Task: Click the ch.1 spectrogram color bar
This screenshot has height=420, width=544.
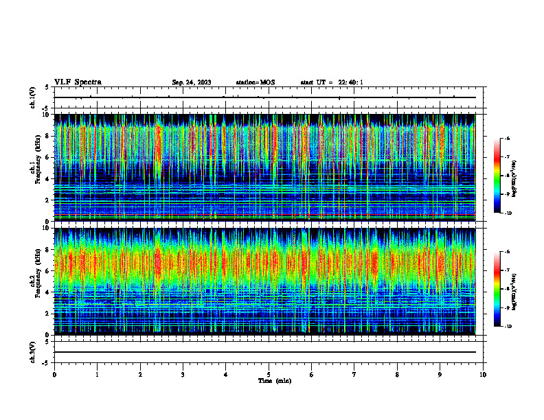Action: (x=497, y=176)
